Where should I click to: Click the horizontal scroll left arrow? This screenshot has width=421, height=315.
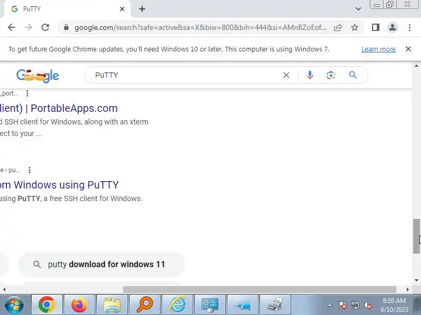[x=4, y=290]
